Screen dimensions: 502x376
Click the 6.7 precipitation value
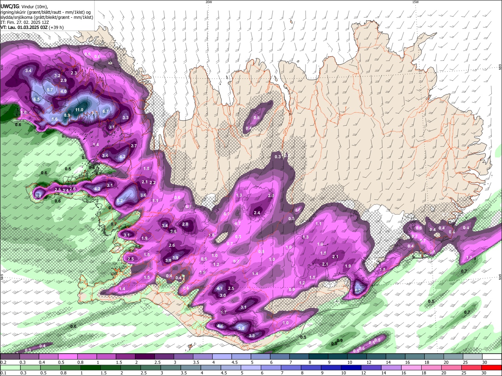point(105,111)
